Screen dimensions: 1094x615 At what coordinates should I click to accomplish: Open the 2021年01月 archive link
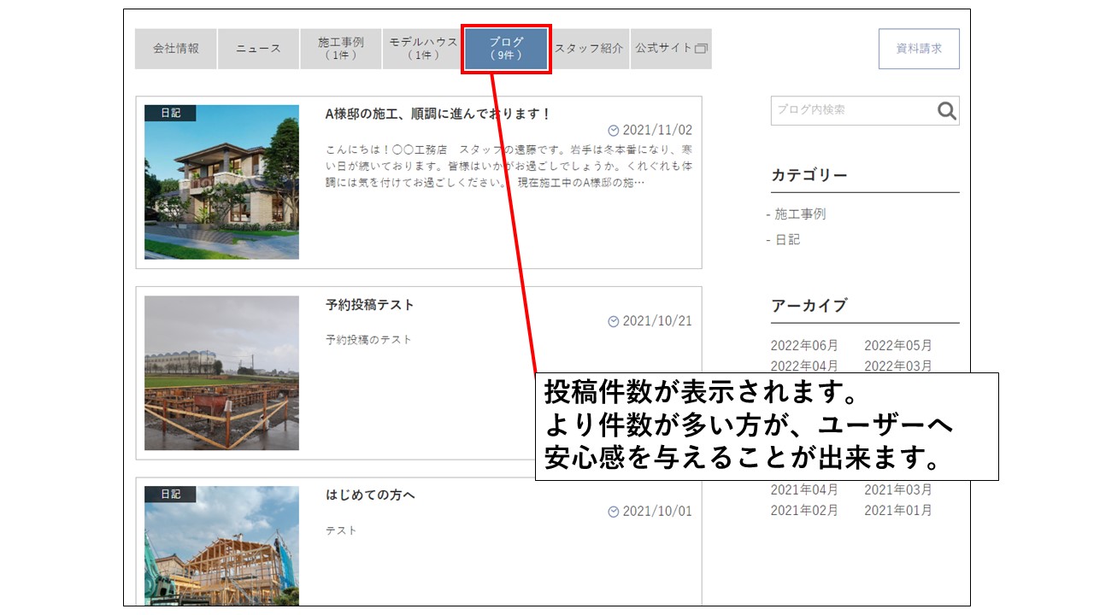pos(897,511)
